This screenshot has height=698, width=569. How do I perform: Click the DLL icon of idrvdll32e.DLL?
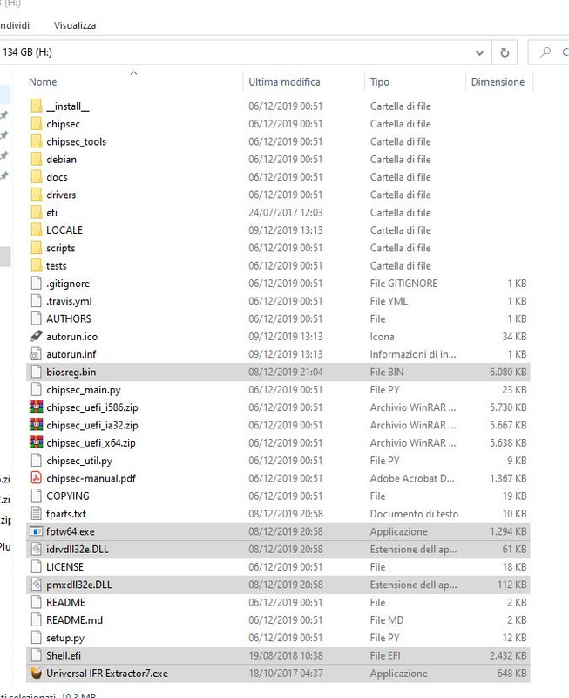pyautogui.click(x=36, y=549)
